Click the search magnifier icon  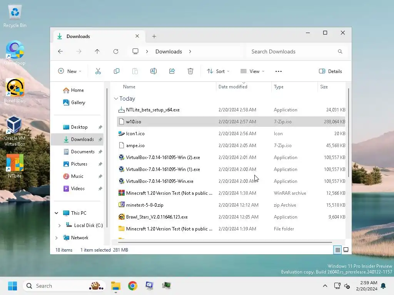point(340,51)
